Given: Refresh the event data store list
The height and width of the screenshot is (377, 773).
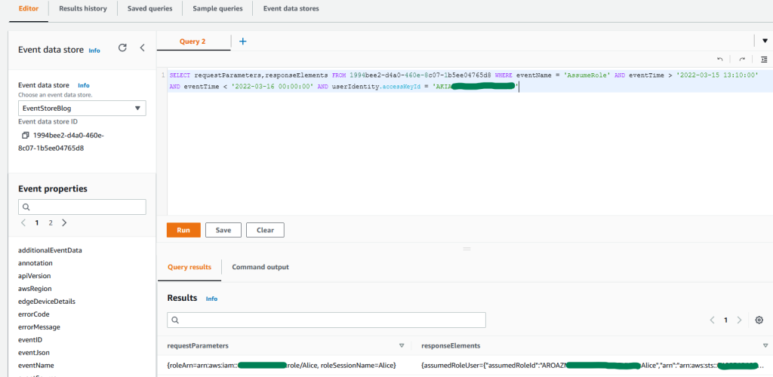Looking at the screenshot, I should pyautogui.click(x=123, y=48).
